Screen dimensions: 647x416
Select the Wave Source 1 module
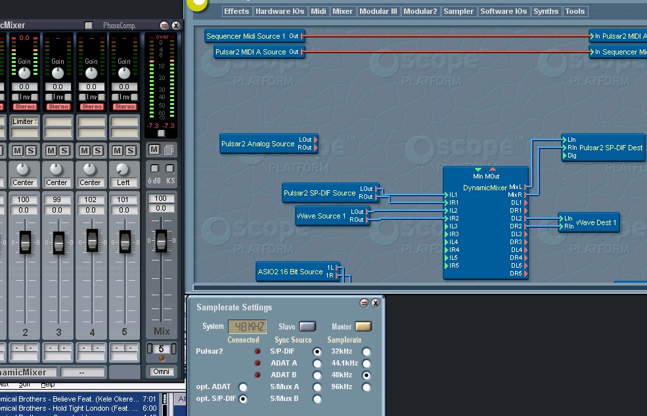pyautogui.click(x=321, y=216)
